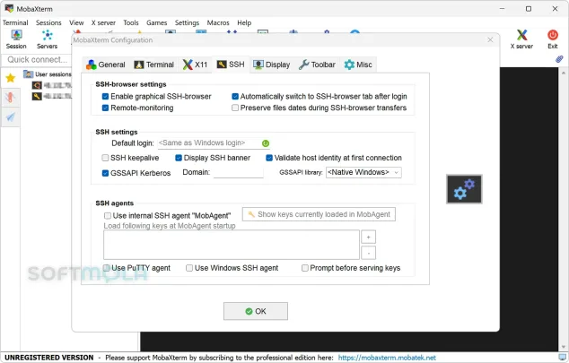Disable Remote-monitoring checkbox
Screen dimensions: 569x363
tap(105, 108)
